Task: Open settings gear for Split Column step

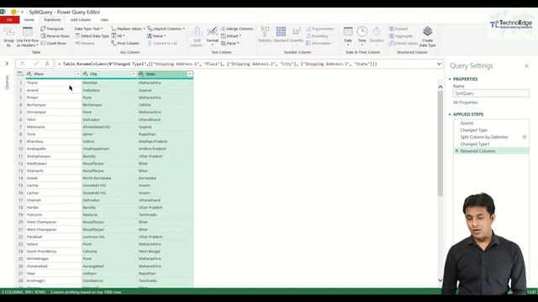Action: pyautogui.click(x=525, y=137)
